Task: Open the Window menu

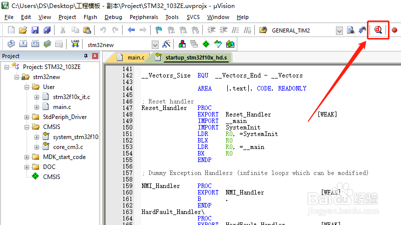Action: (x=218, y=17)
